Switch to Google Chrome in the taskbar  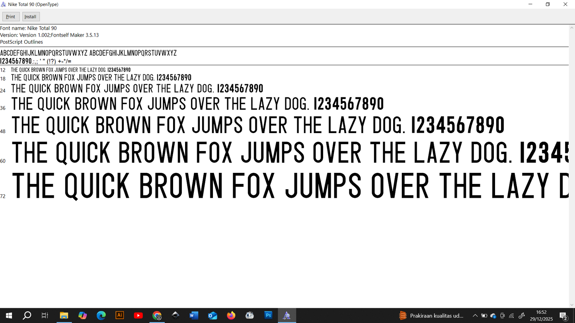point(157,316)
